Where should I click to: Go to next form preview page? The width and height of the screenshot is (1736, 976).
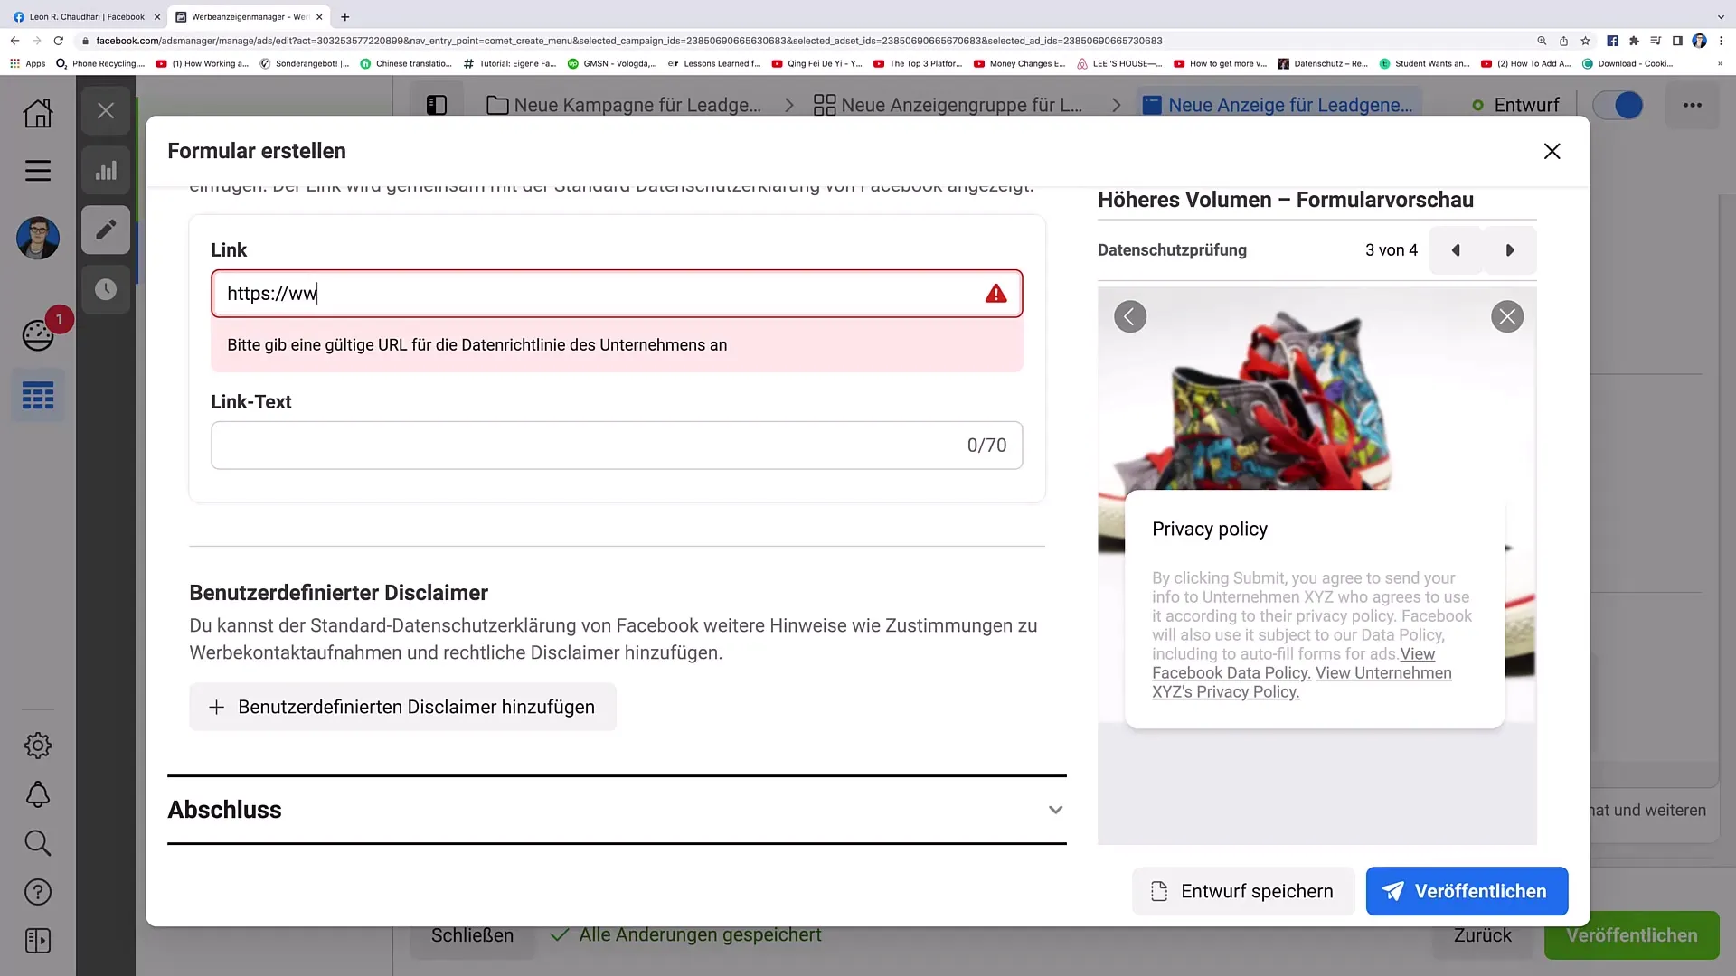click(x=1510, y=250)
